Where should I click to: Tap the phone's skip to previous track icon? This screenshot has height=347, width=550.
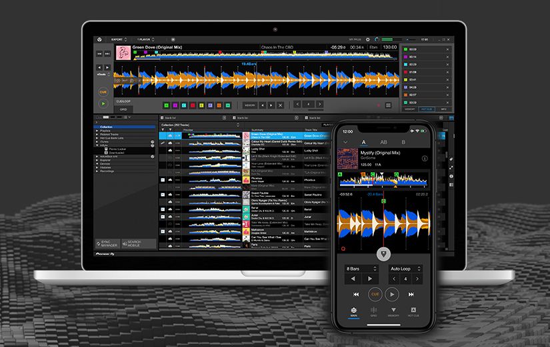coord(355,294)
